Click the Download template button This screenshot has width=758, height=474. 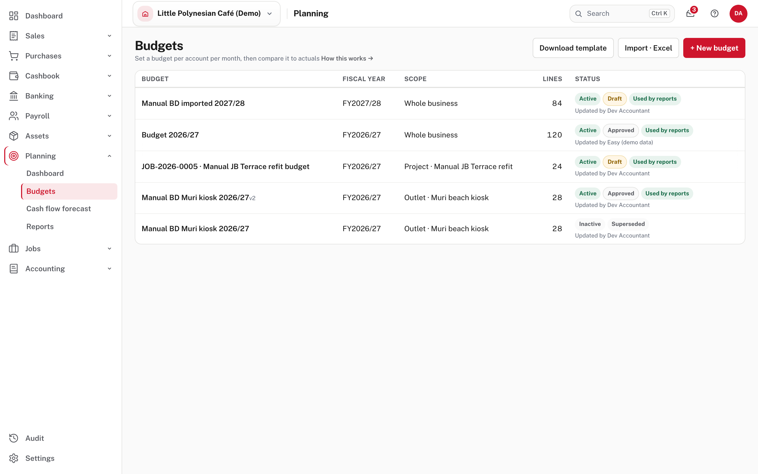coord(573,48)
